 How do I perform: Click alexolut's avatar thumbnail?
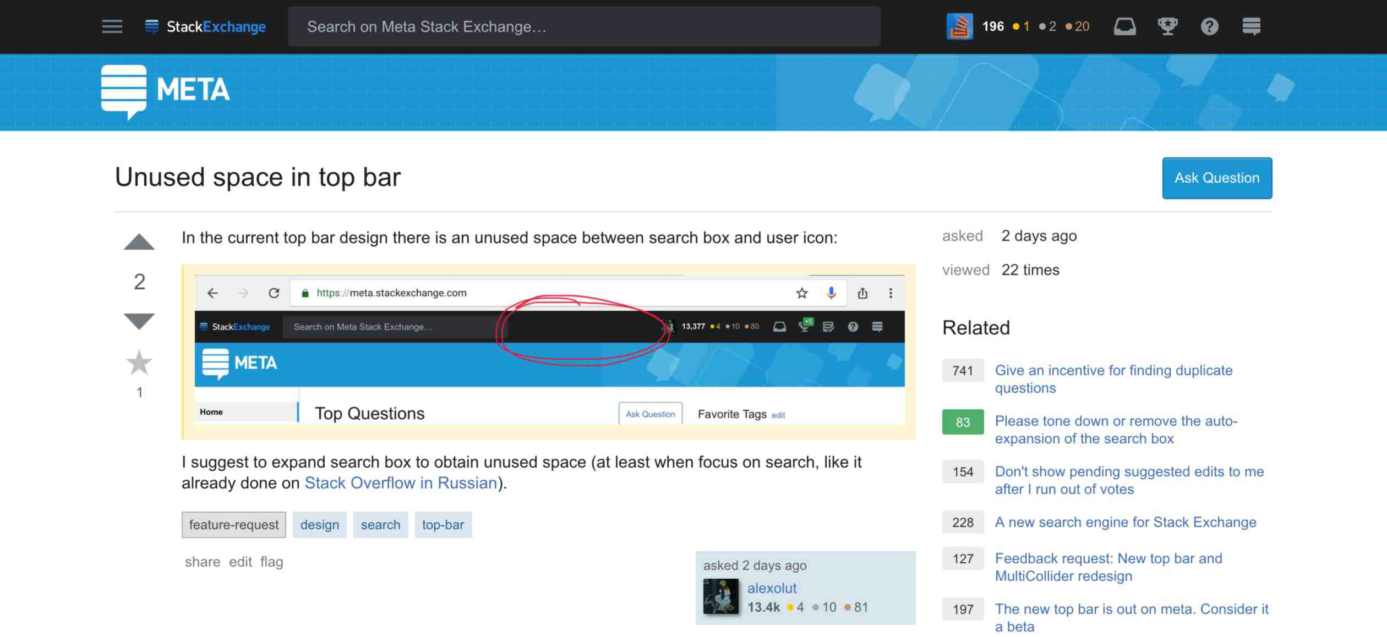click(721, 596)
